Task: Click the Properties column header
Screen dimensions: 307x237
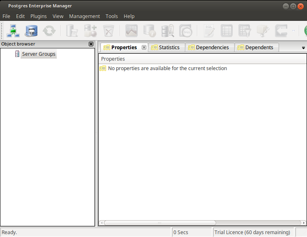Action: pyautogui.click(x=203, y=59)
